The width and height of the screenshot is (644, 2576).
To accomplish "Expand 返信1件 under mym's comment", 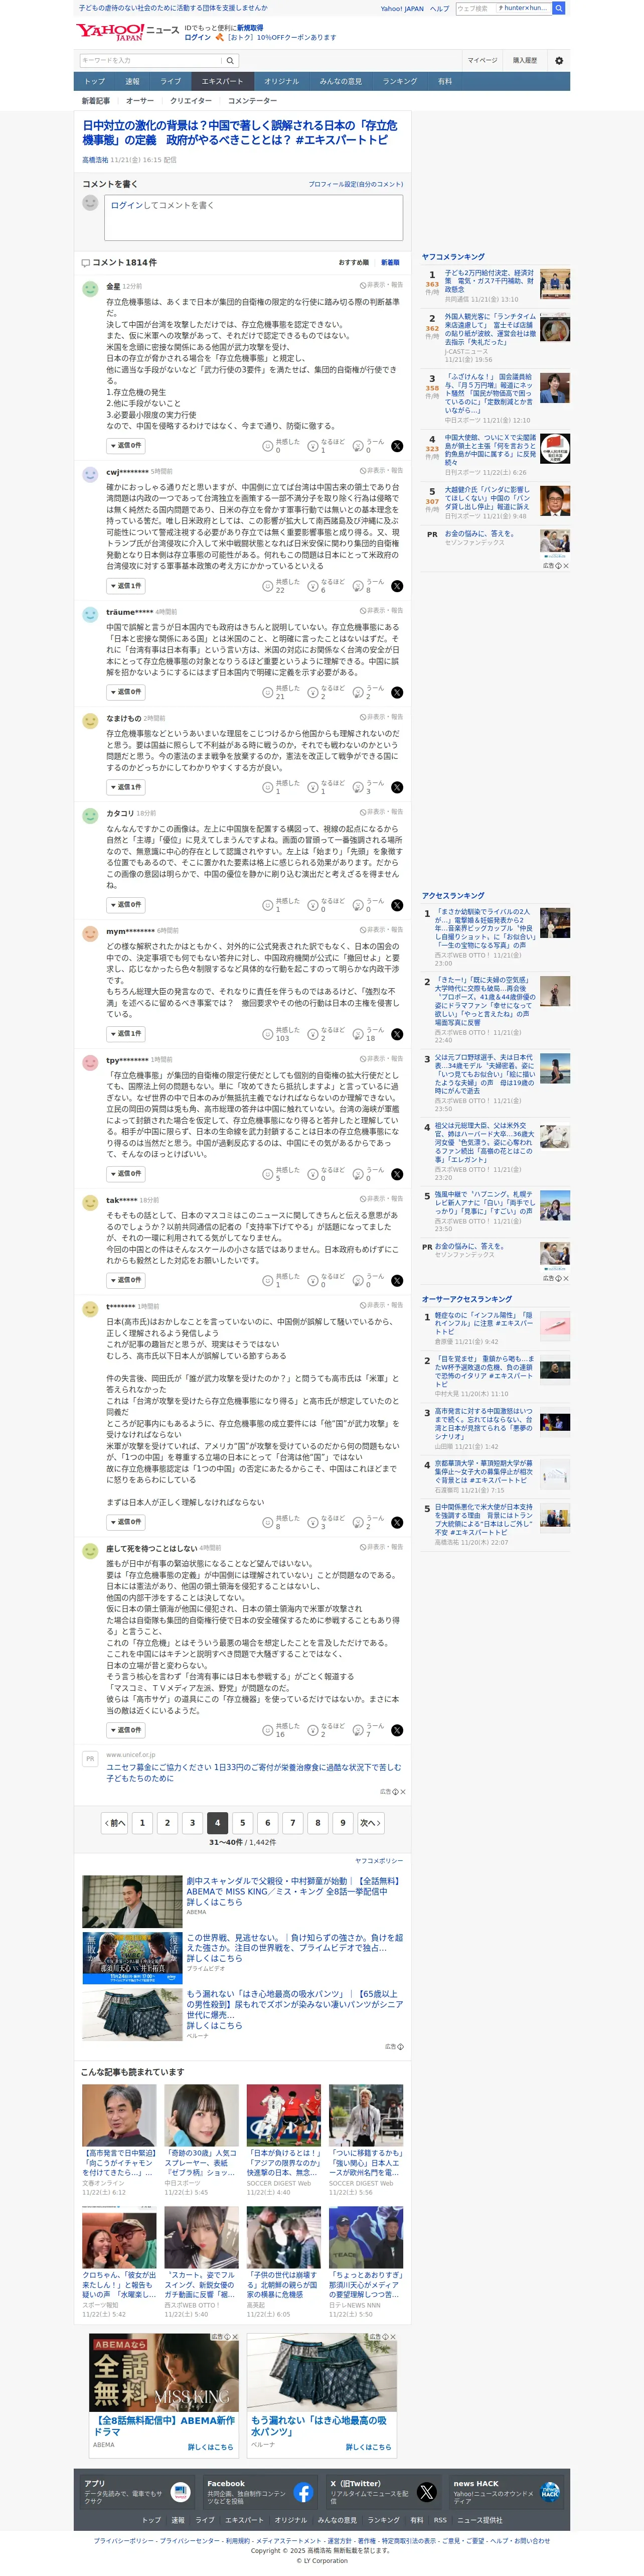I will click(x=126, y=1033).
